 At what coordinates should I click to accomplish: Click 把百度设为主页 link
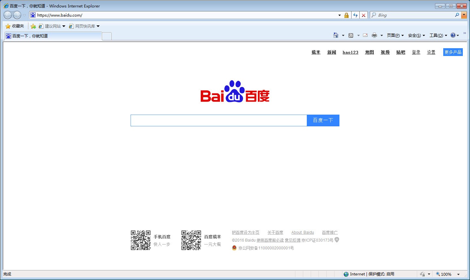(x=245, y=232)
